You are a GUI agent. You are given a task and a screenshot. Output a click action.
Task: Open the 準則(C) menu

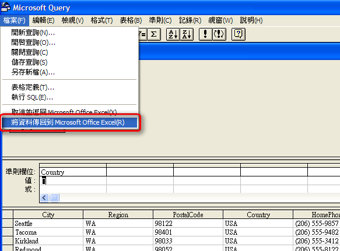coord(160,20)
